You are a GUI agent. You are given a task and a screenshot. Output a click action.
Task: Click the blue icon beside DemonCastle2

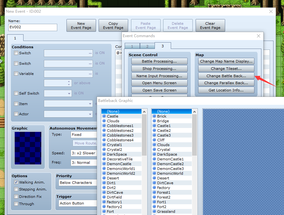(x=154, y=164)
